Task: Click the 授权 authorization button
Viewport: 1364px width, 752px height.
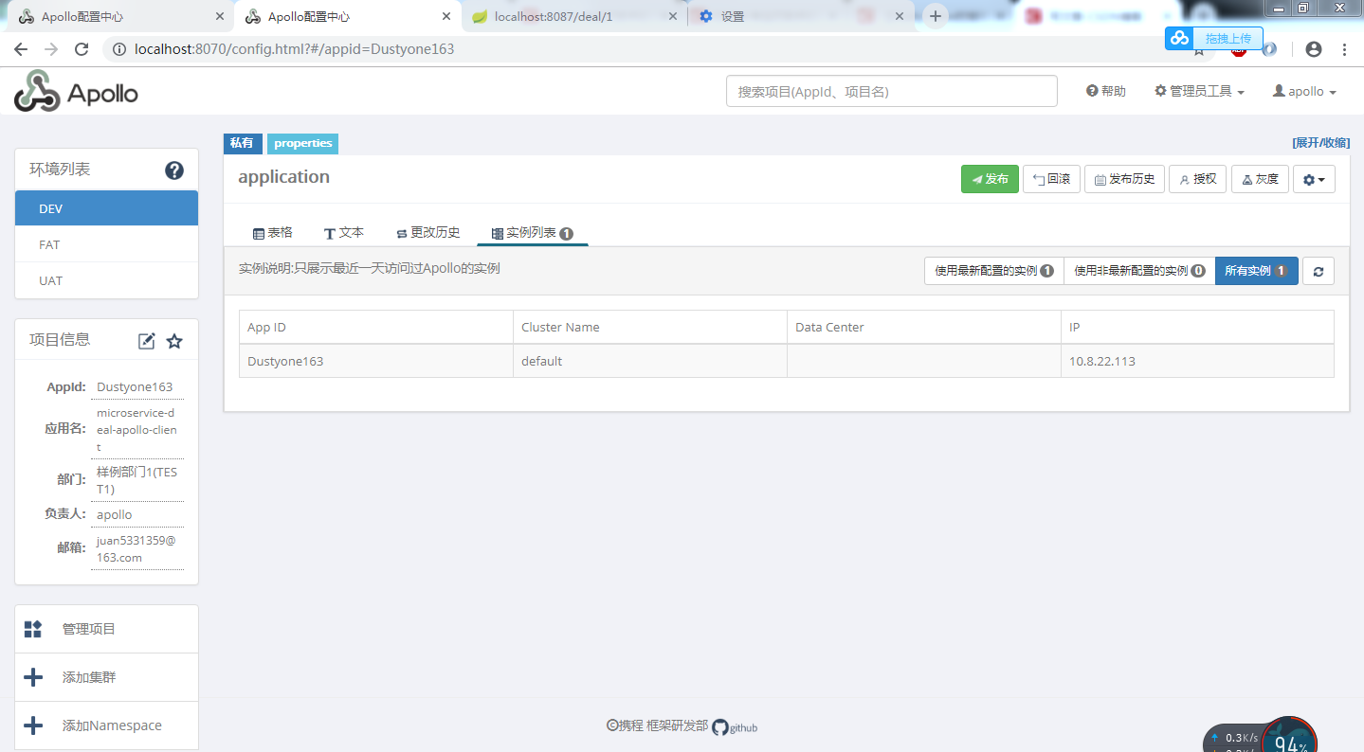Action: tap(1198, 179)
